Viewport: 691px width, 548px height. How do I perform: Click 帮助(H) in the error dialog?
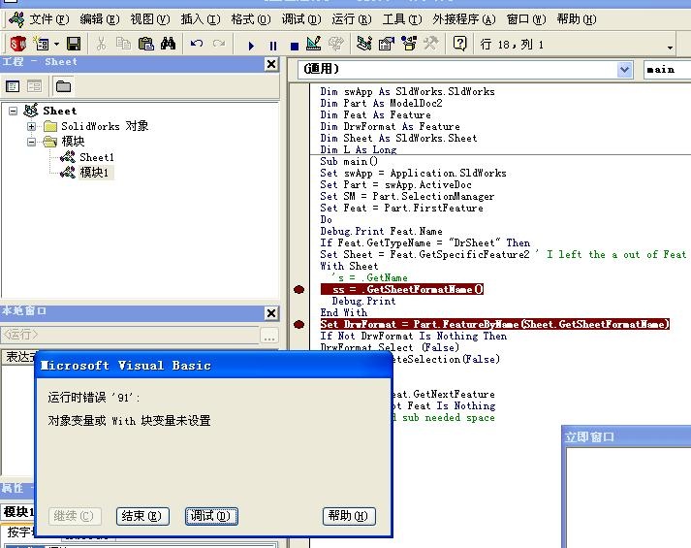click(x=349, y=516)
